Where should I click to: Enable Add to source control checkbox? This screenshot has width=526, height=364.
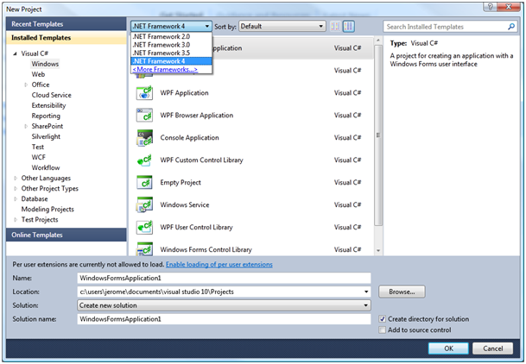click(x=383, y=330)
